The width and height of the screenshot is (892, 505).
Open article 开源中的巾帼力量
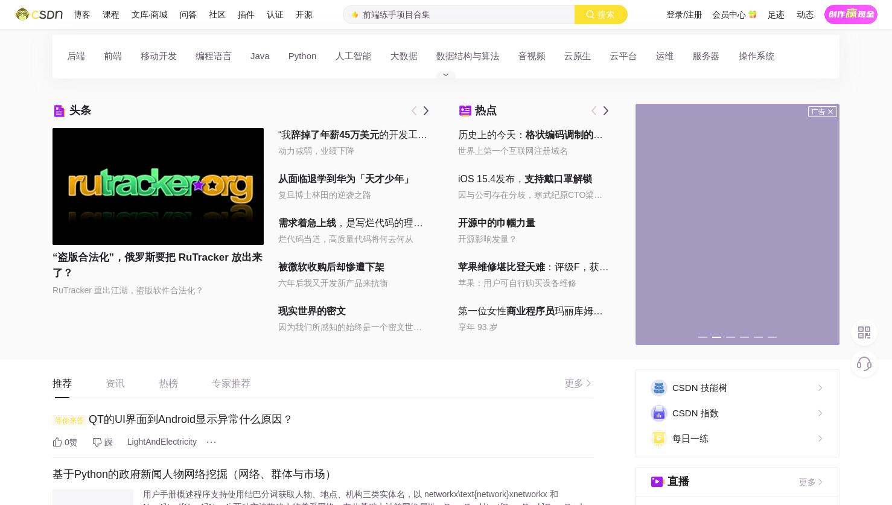point(497,223)
